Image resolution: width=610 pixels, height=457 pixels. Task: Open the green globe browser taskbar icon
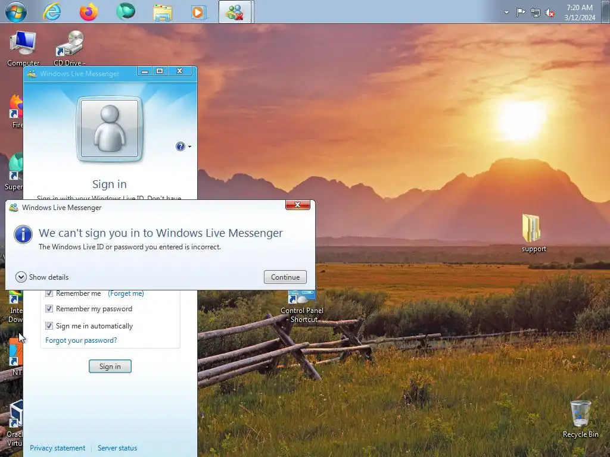[x=126, y=11]
